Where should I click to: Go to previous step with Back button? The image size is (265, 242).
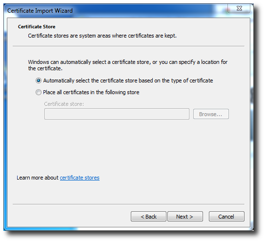point(148,217)
